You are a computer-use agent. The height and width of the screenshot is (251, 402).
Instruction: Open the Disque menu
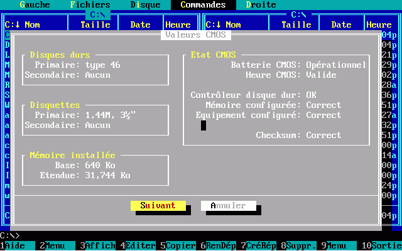145,4
